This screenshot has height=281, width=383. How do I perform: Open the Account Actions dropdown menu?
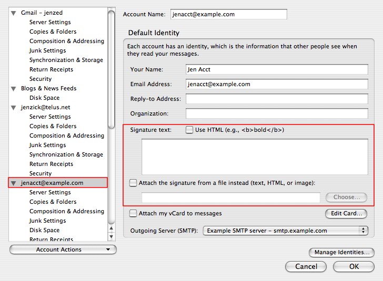(x=63, y=249)
